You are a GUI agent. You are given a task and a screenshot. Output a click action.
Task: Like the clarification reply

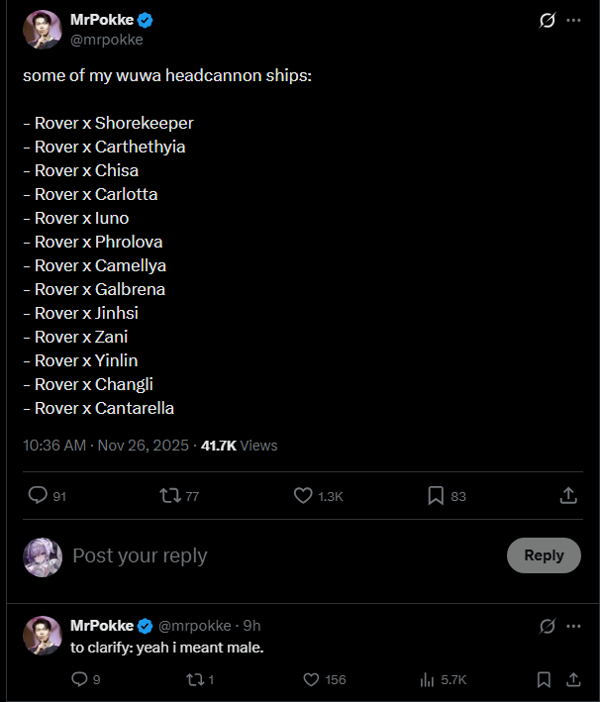311,679
